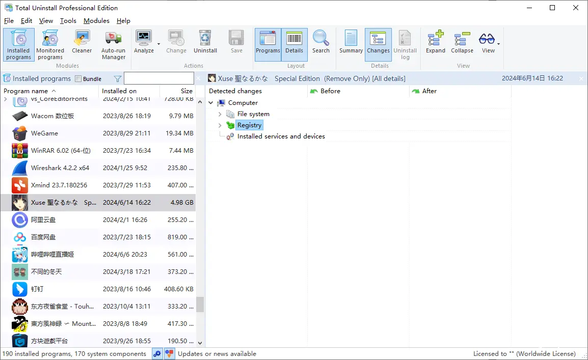
Task: Select the File system tree item
Action: [253, 114]
